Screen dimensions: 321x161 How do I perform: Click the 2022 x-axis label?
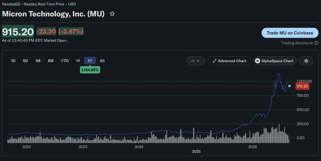tap(27, 147)
